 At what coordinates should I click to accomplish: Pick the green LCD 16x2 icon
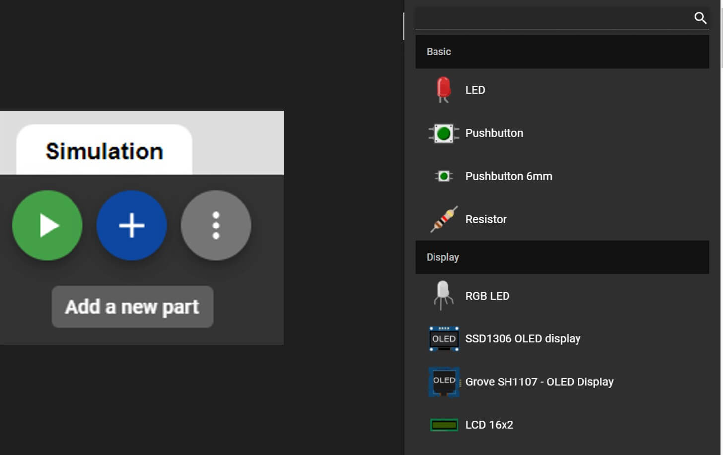click(443, 425)
